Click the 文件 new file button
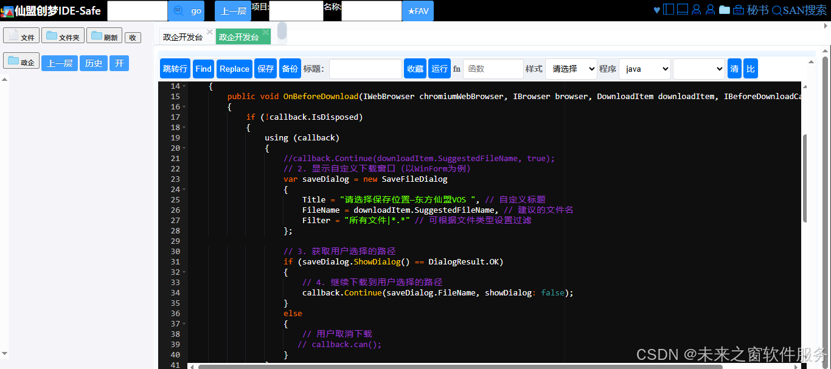831x369 pixels. point(21,35)
